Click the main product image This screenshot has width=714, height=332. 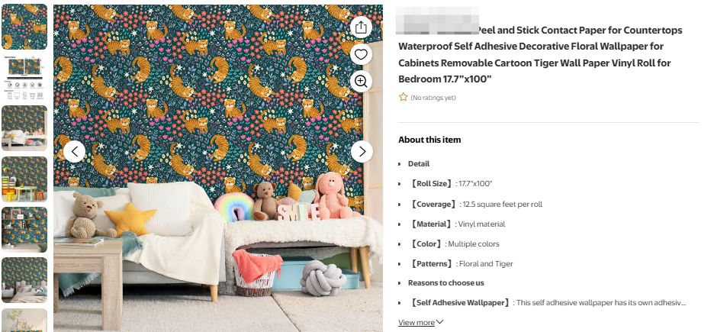point(218,168)
